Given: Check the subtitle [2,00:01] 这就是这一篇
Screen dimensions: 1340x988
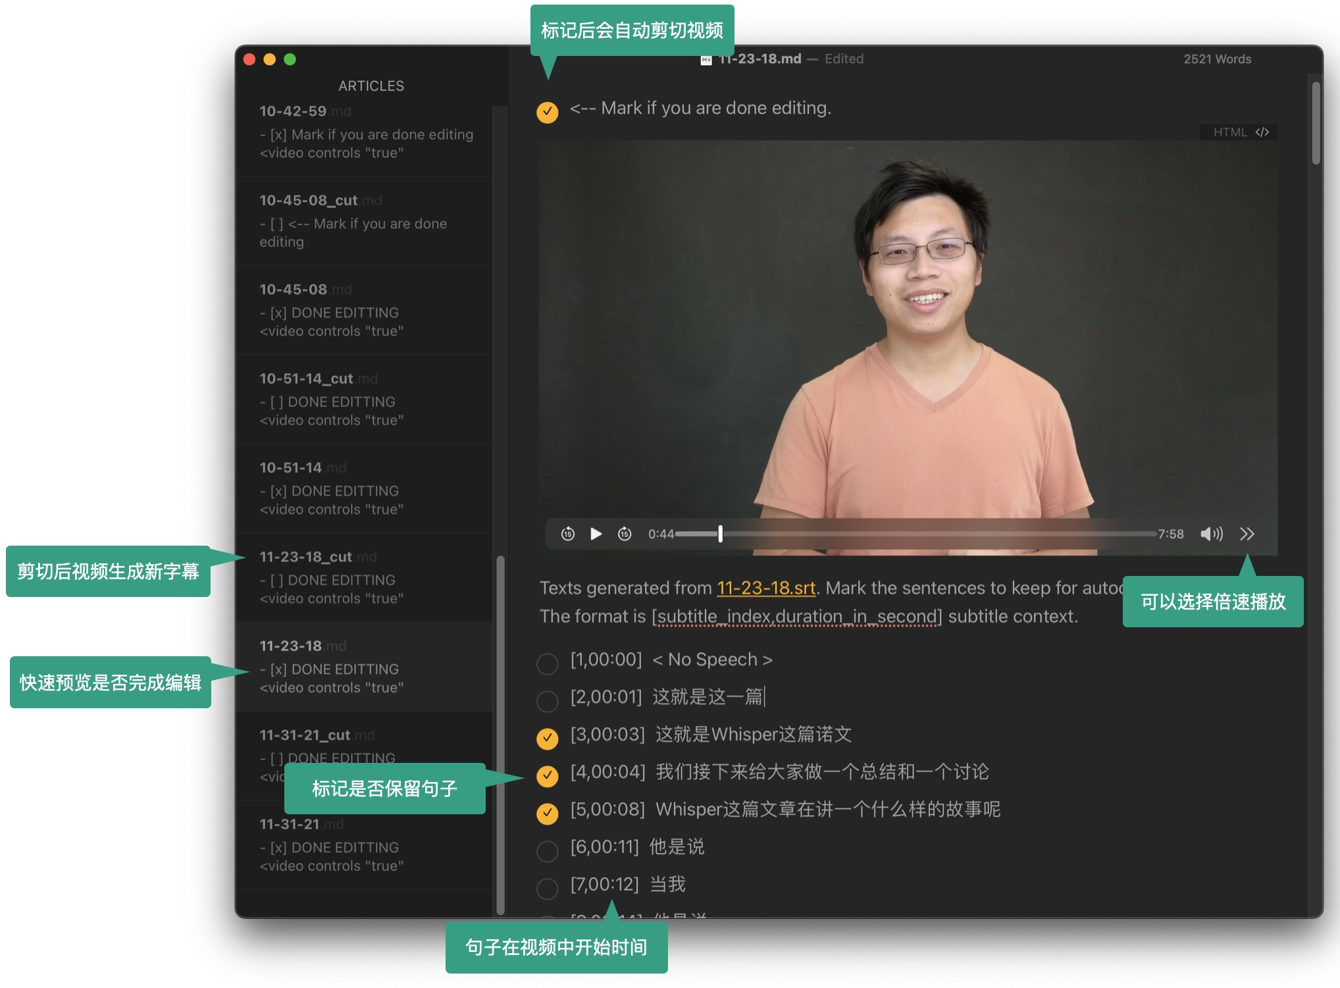Looking at the screenshot, I should pos(547,702).
